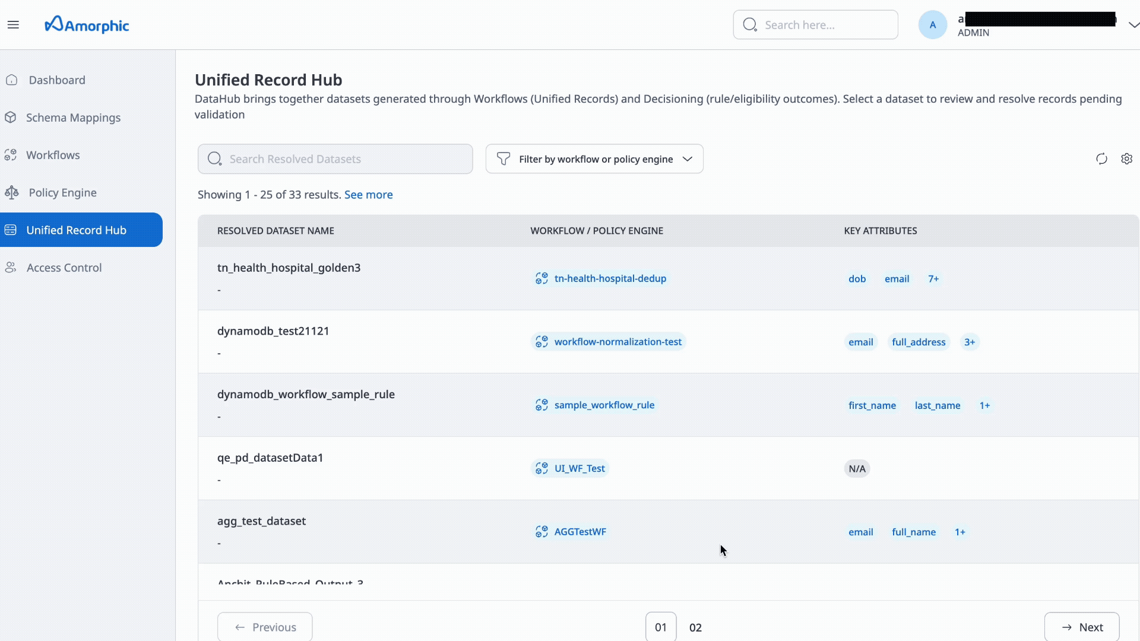Image resolution: width=1140 pixels, height=641 pixels.
Task: Refresh the resolved datasets list
Action: [1101, 158]
